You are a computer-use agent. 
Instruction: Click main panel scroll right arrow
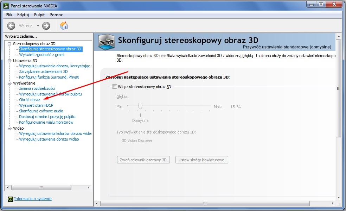[333, 203]
